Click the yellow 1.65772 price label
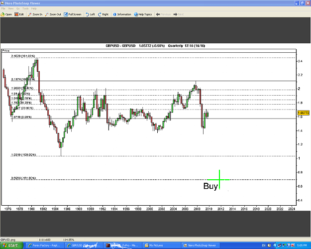This screenshot has width=311, height=249. click(304, 113)
